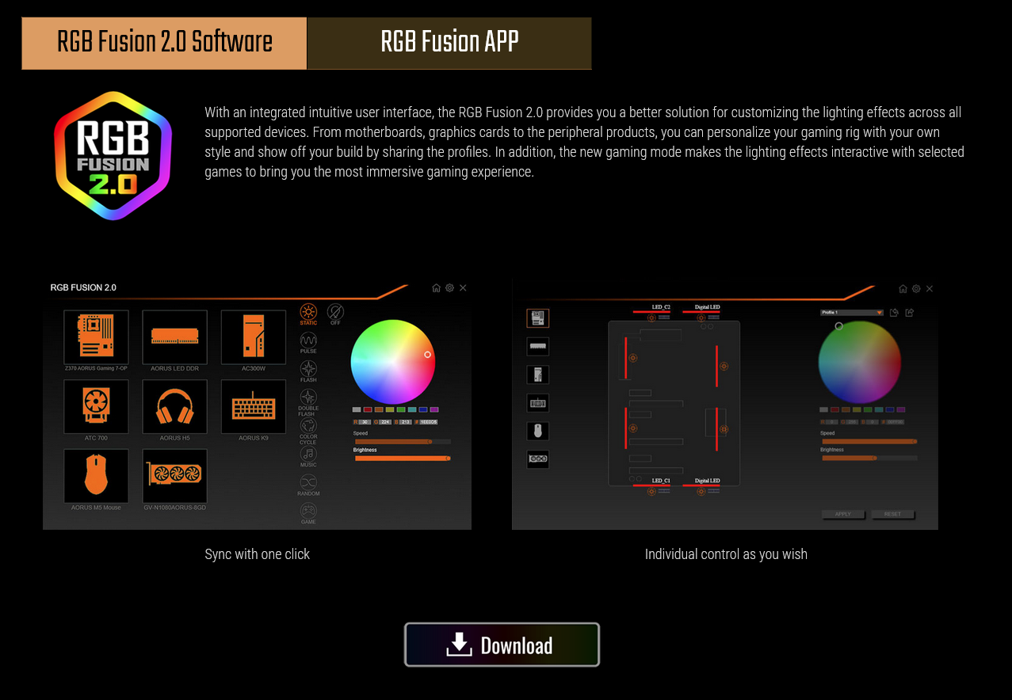Choose the Random lighting mode
This screenshot has width=1012, height=700.
point(308,485)
